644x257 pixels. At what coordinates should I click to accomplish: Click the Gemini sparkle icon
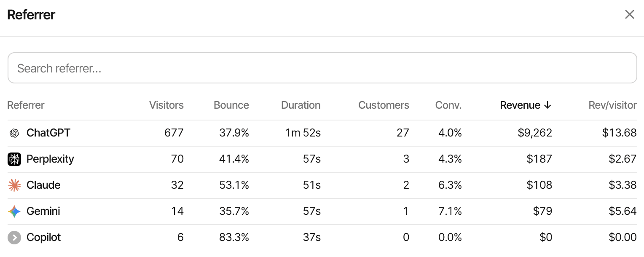coord(14,211)
